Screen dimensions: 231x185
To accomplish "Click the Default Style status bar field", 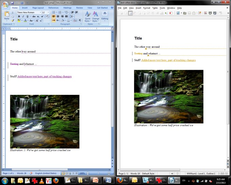I will 148,173.
